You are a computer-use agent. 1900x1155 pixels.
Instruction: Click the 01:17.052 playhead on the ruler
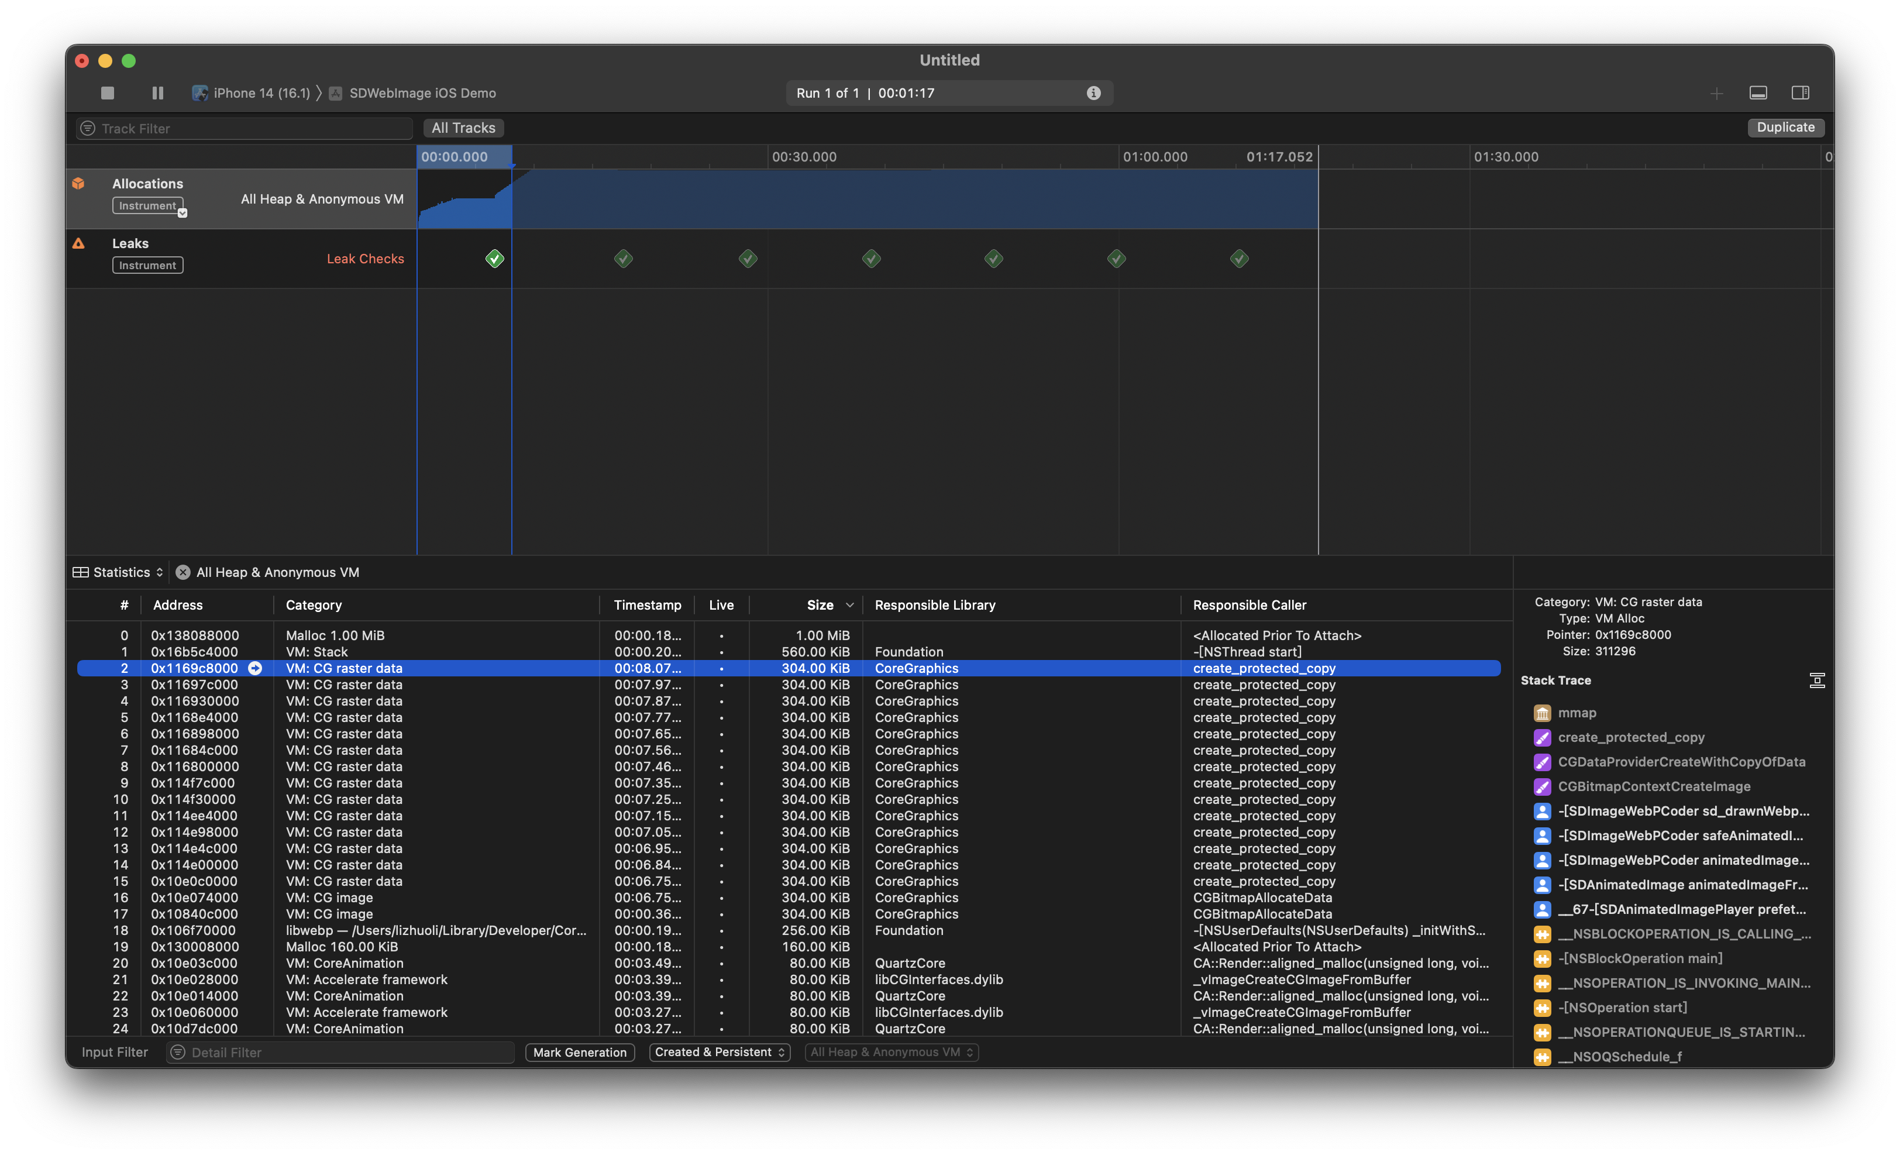(x=1279, y=157)
